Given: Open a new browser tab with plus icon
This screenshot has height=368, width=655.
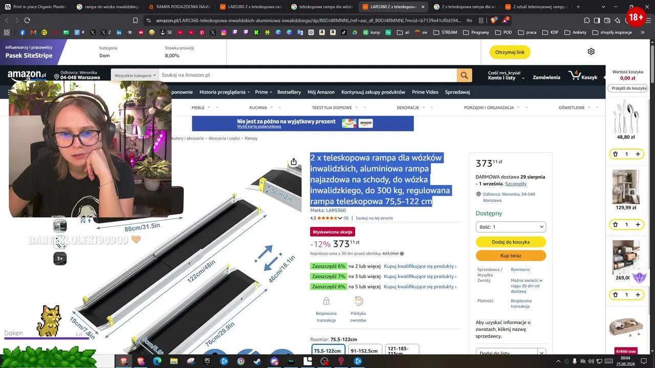Looking at the screenshot, I should 578,7.
